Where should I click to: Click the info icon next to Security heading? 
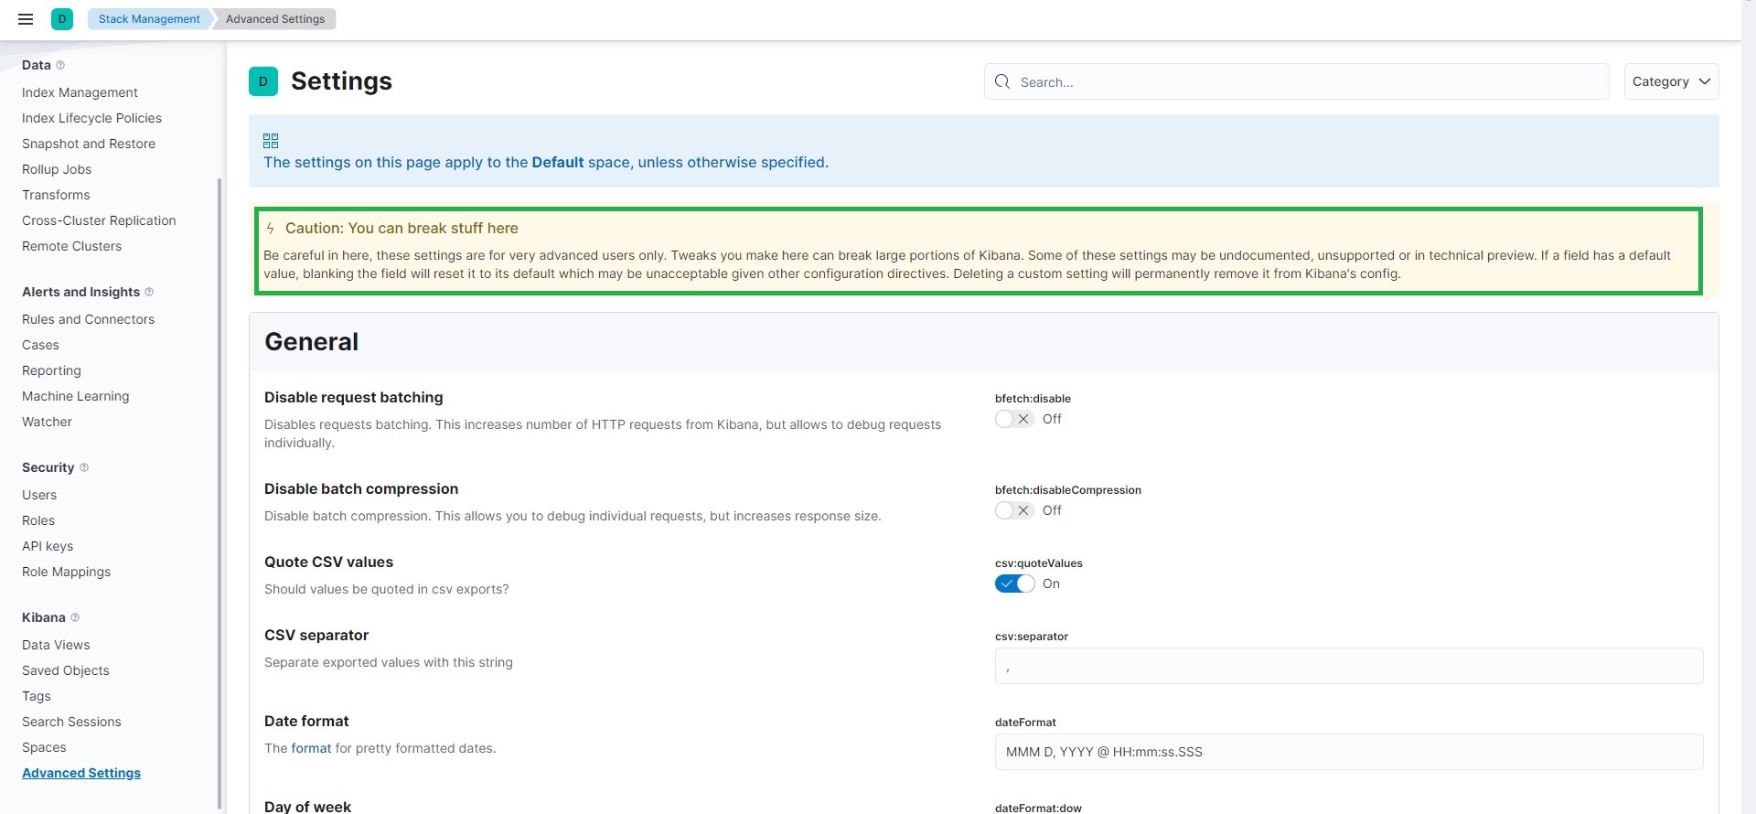[x=84, y=467]
